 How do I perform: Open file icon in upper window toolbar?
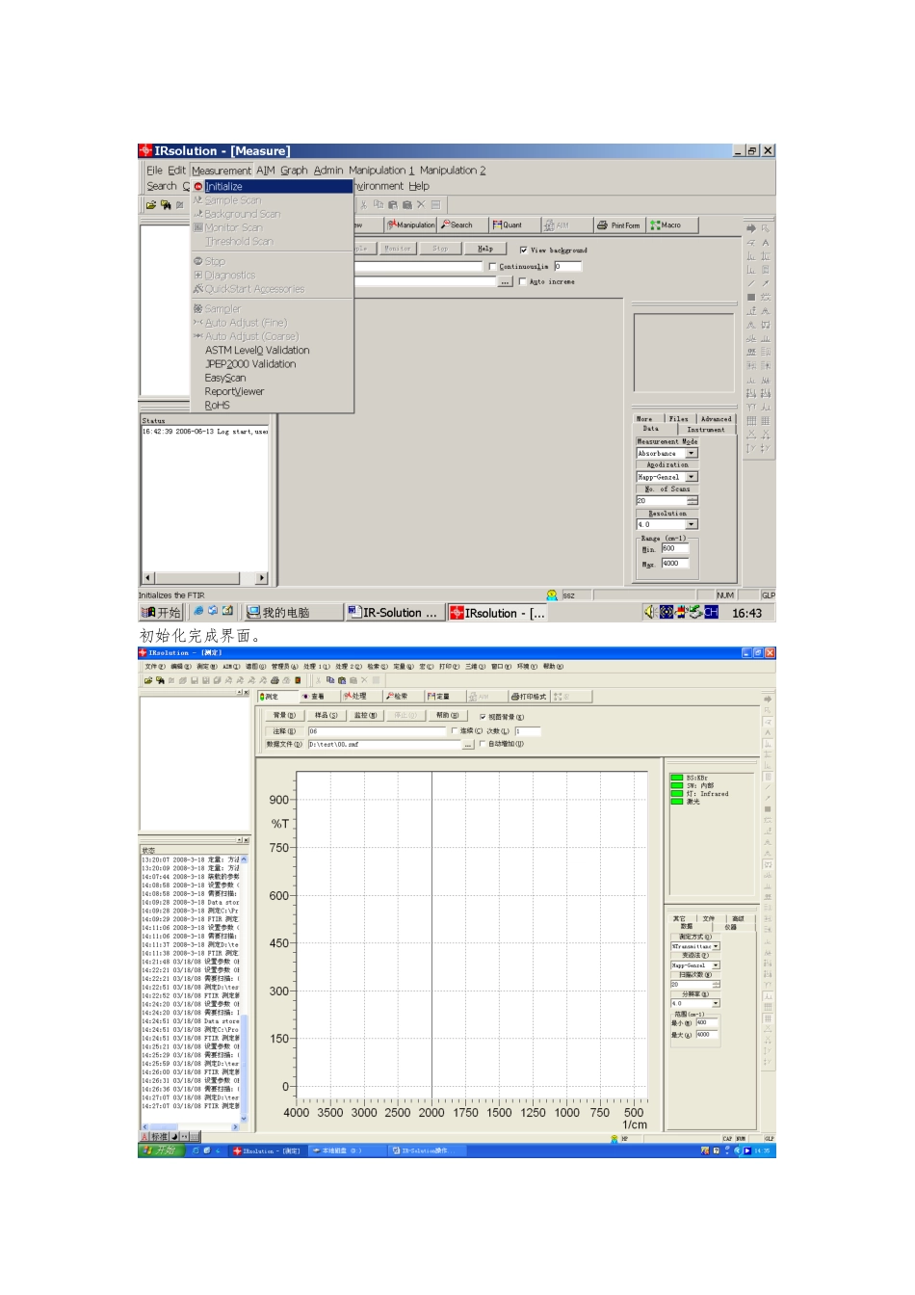tap(150, 205)
